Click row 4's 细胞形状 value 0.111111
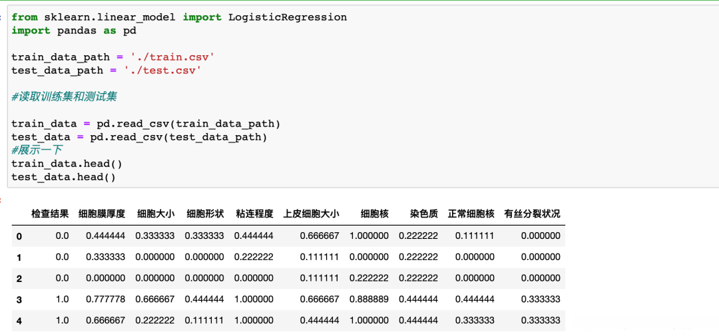 tap(204, 320)
